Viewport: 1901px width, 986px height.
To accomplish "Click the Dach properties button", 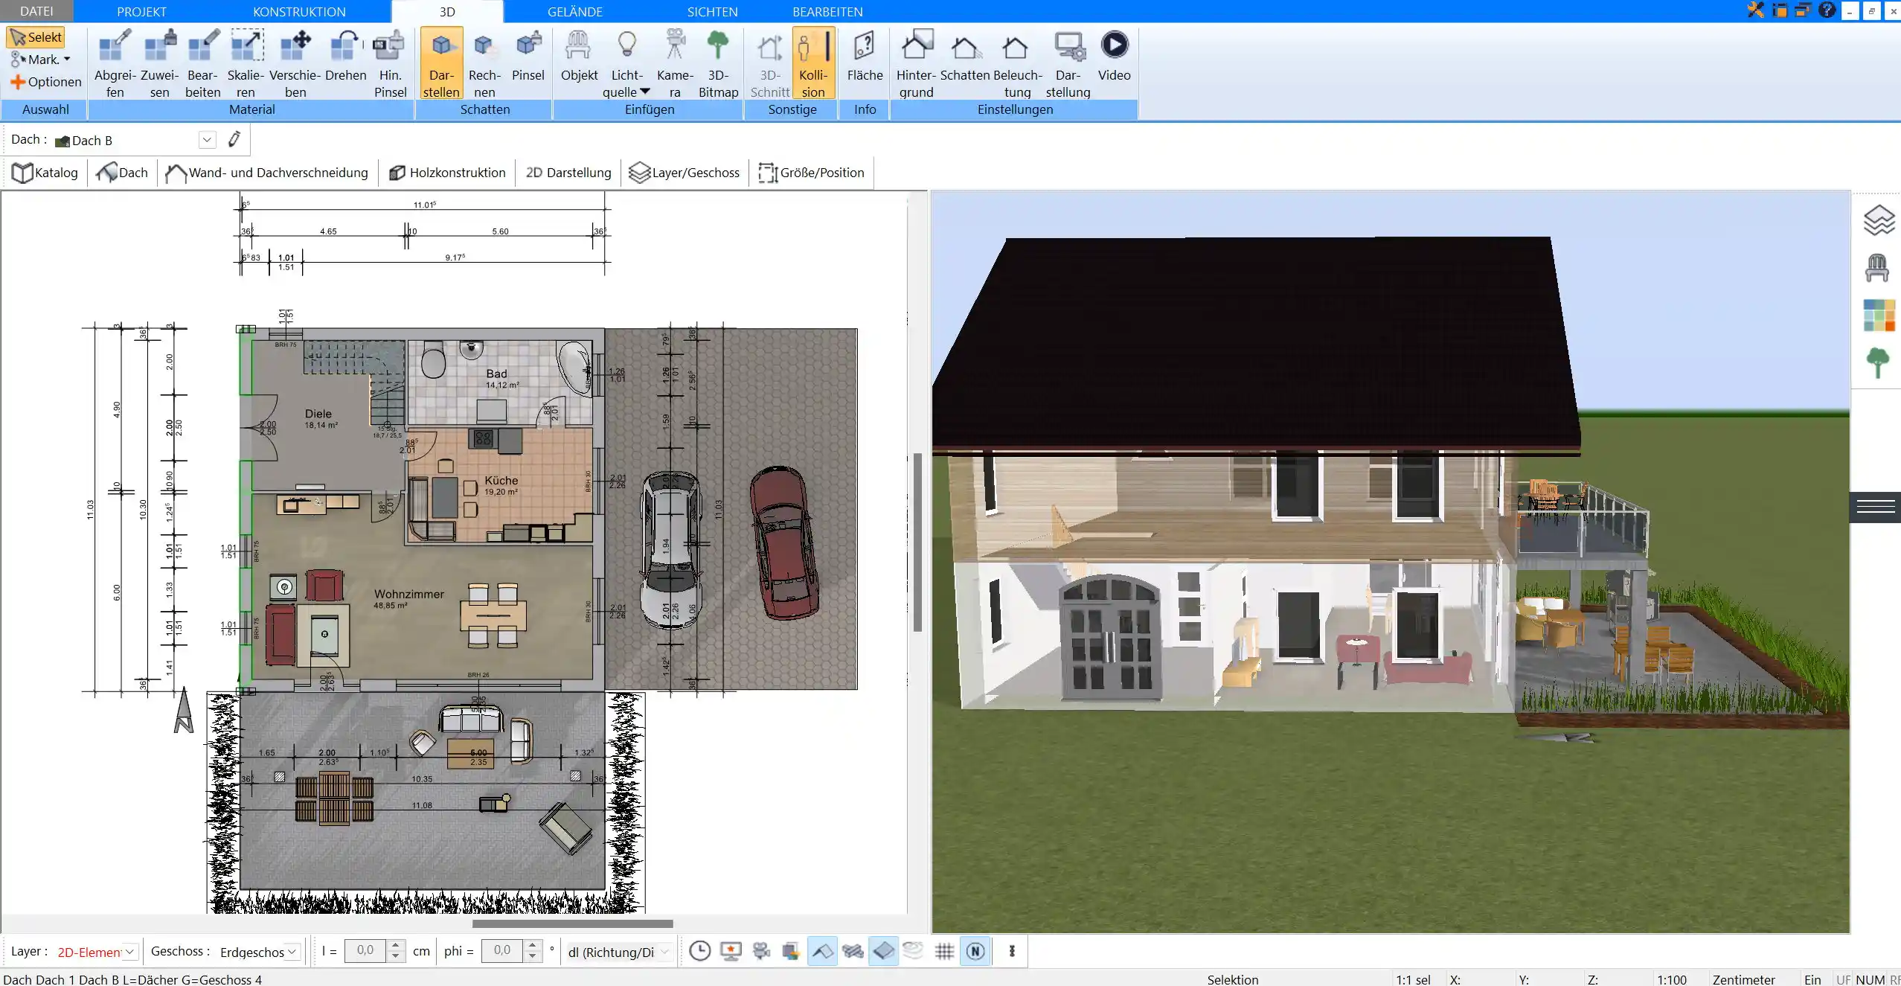I will click(x=122, y=173).
